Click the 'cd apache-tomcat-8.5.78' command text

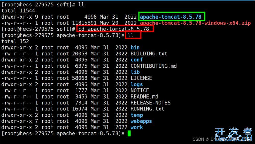[114, 29]
